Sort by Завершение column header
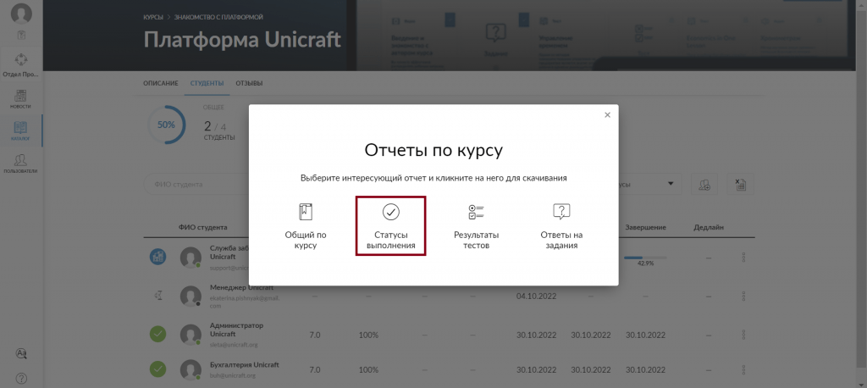Image resolution: width=867 pixels, height=388 pixels. pyautogui.click(x=645, y=228)
